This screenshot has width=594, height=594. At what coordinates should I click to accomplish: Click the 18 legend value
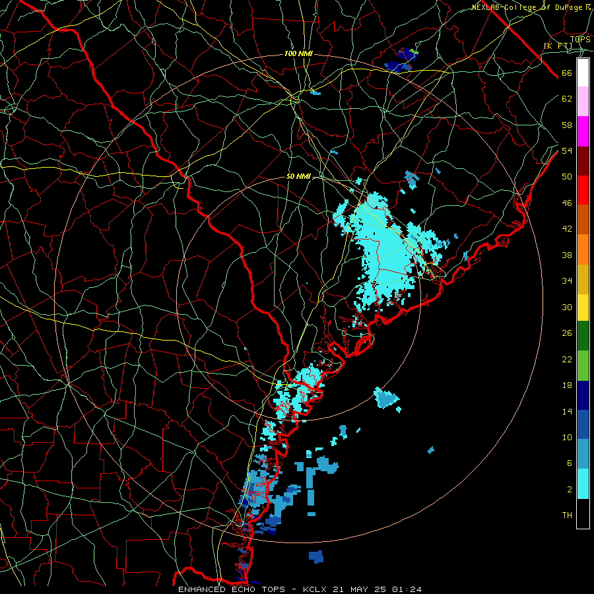tap(567, 385)
